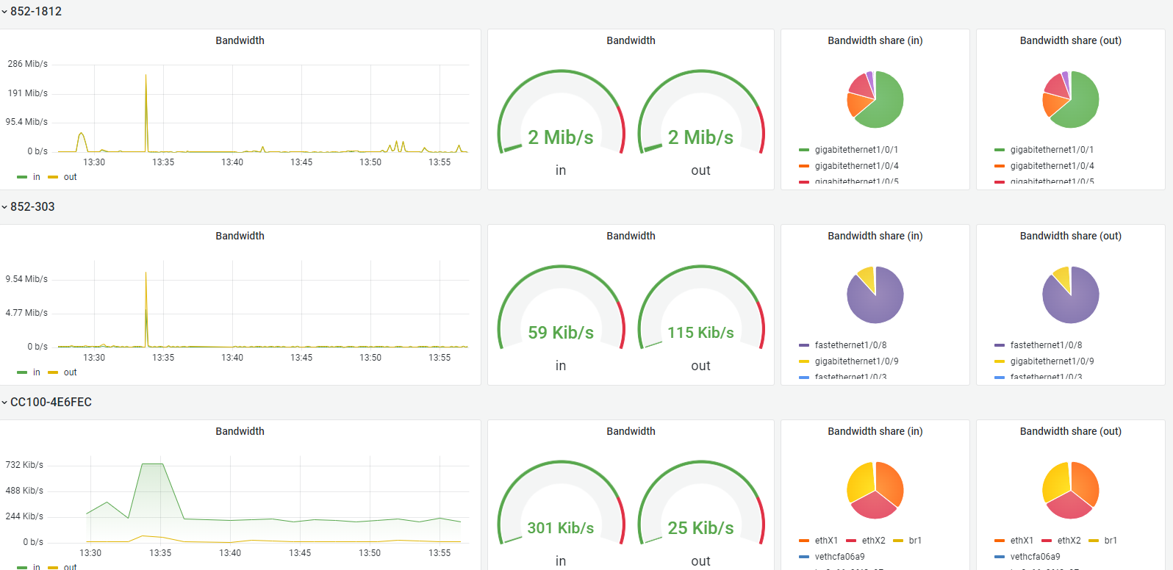This screenshot has height=570, width=1173.
Task: Click the green gigabitethernet1/0/1 swatch in 852-1812 share (in)
Action: point(804,150)
